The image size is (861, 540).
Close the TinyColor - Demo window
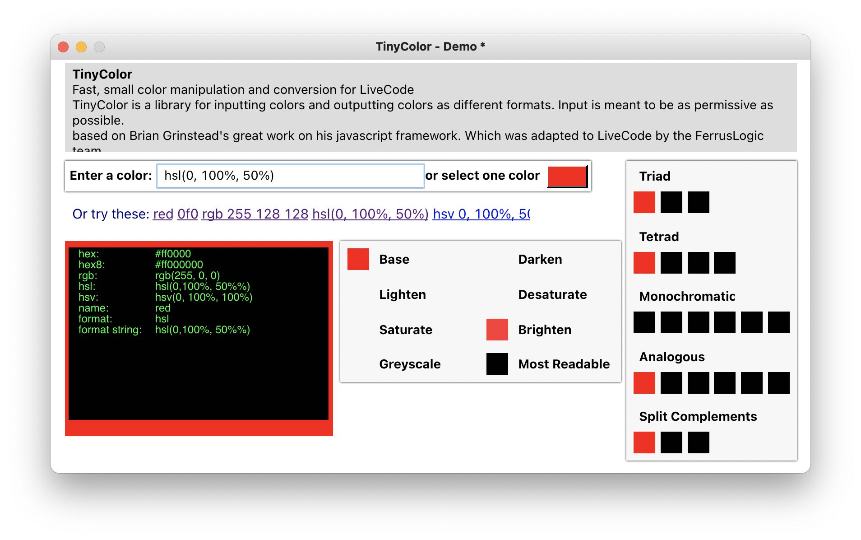(63, 47)
